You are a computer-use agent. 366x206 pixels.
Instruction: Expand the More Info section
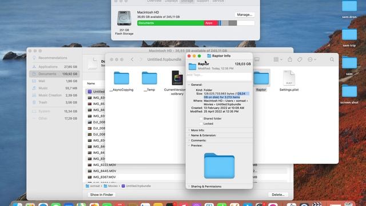coord(189,130)
